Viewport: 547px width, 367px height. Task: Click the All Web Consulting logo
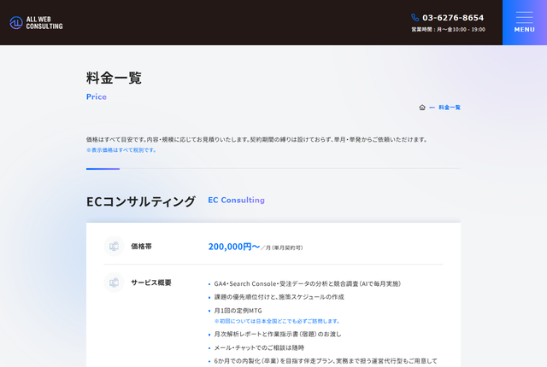pyautogui.click(x=36, y=23)
